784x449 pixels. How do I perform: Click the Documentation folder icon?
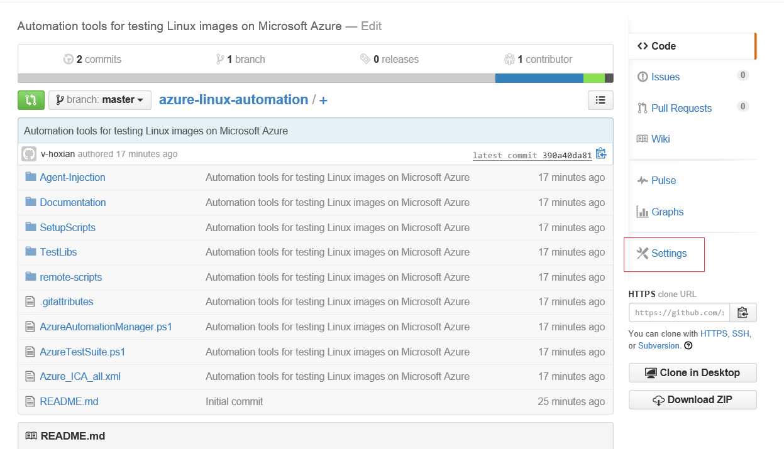[x=30, y=202]
